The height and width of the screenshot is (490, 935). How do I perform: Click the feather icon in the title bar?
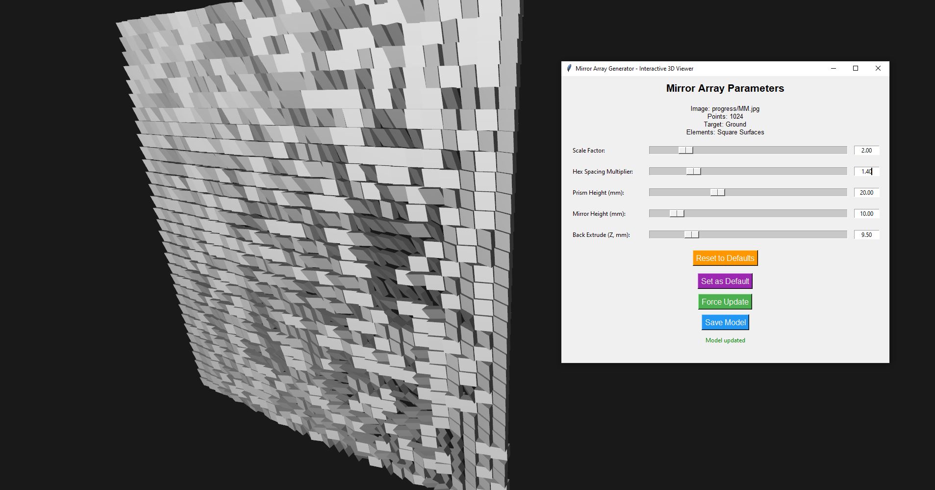click(x=569, y=69)
